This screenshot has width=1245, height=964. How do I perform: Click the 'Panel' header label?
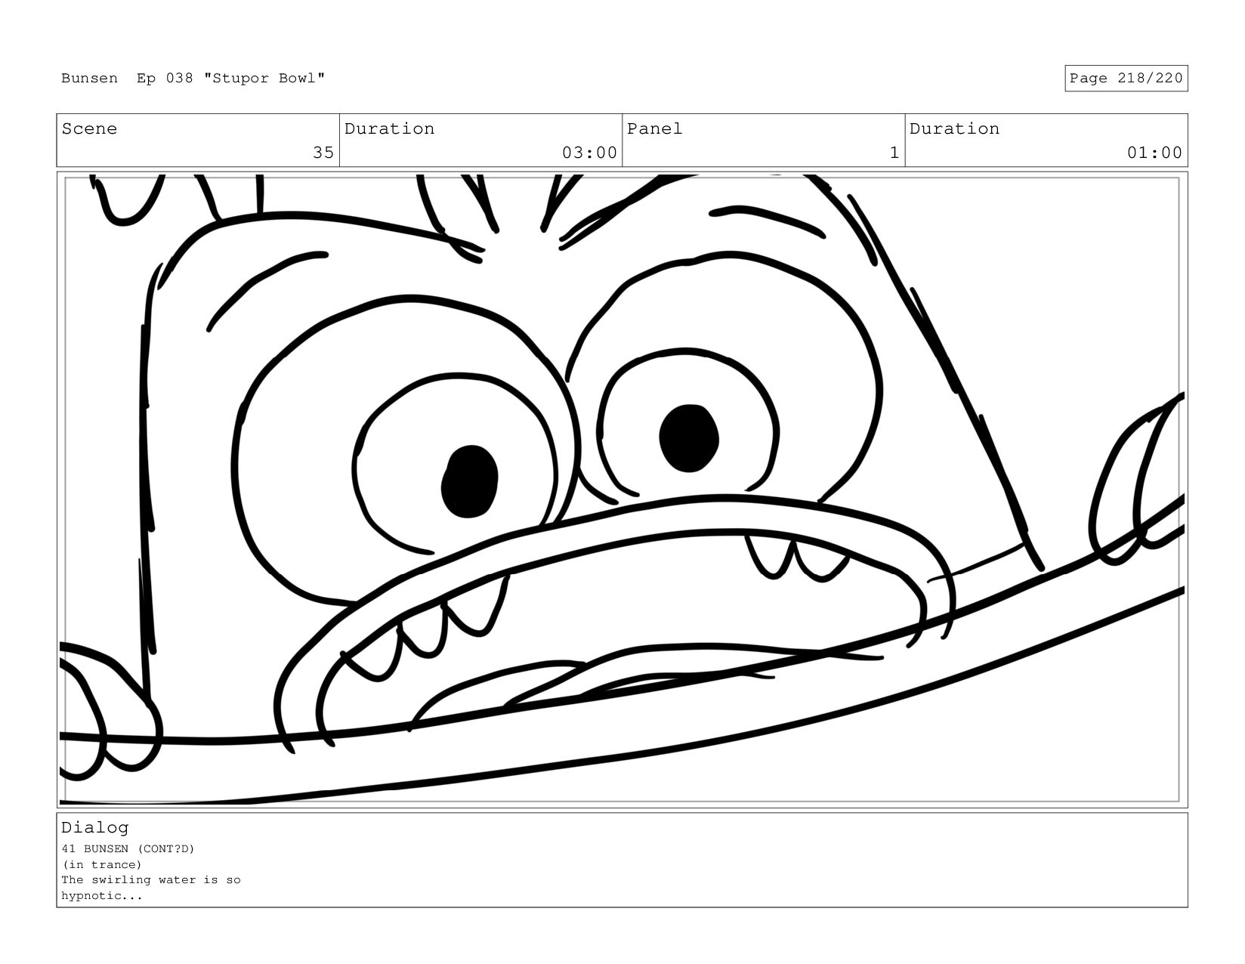tap(654, 129)
